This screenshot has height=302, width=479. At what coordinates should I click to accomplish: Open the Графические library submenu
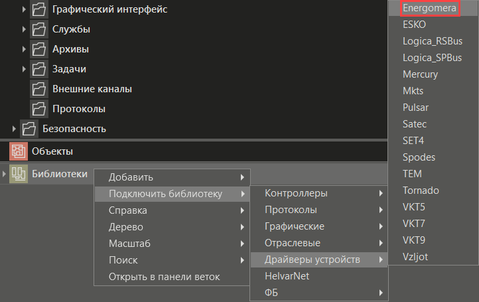pyautogui.click(x=319, y=226)
